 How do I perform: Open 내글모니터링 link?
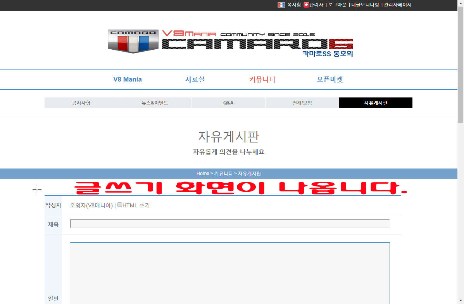click(x=365, y=5)
